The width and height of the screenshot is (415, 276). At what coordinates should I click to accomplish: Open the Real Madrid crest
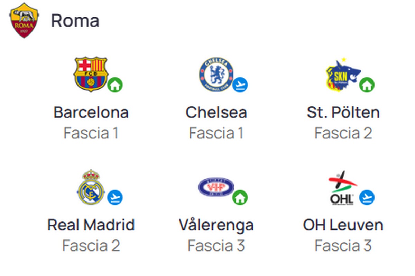(91, 187)
